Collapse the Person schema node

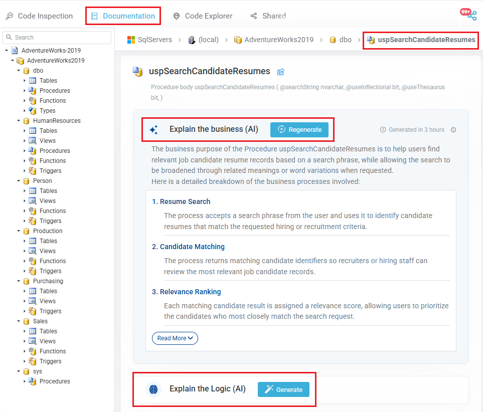point(19,181)
